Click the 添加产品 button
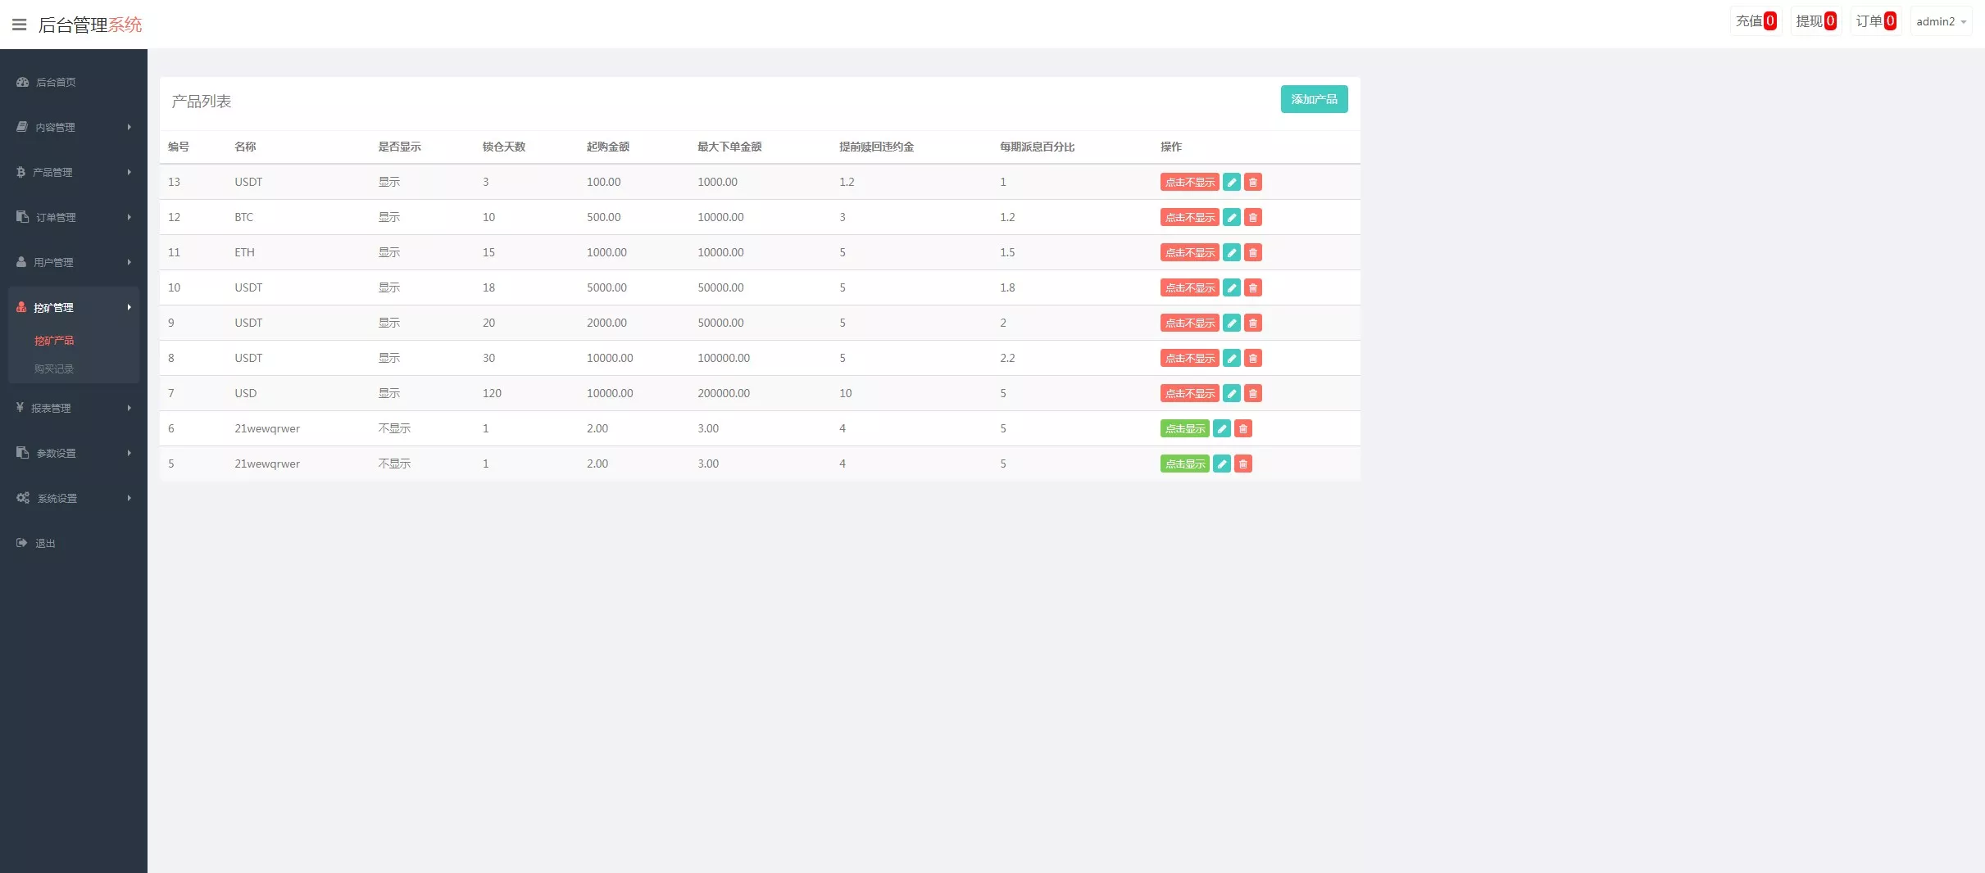The height and width of the screenshot is (873, 1985). click(1314, 99)
